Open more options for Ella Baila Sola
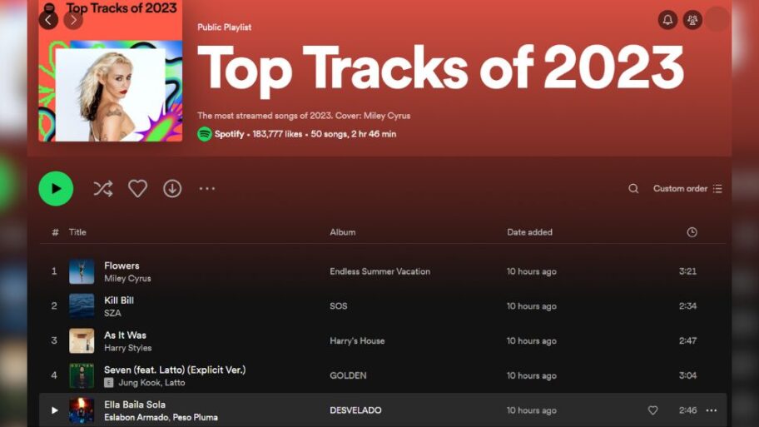 click(x=711, y=410)
